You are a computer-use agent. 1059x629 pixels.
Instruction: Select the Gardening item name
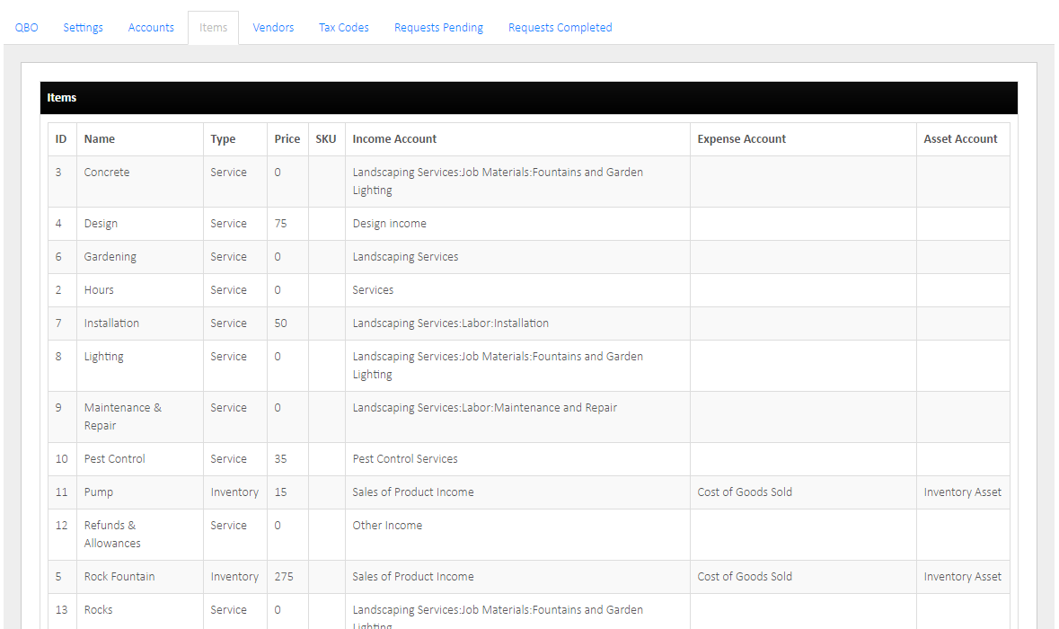pos(110,257)
